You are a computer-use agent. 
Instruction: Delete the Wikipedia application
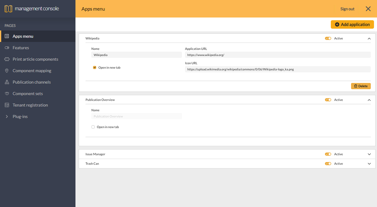click(x=361, y=86)
